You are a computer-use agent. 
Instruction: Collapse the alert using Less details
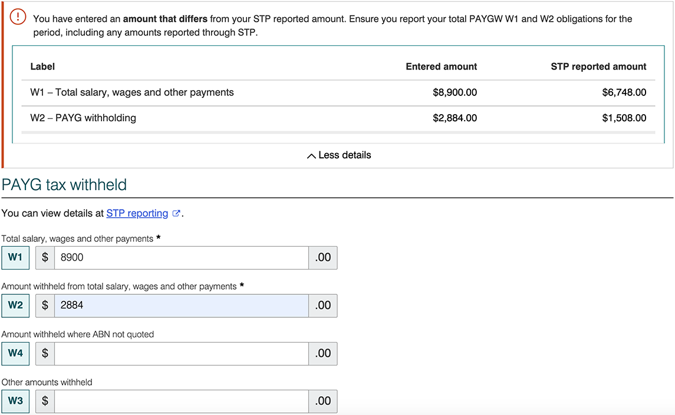click(x=339, y=155)
